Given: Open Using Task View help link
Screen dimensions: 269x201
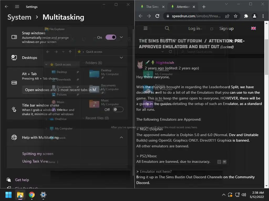Looking at the screenshot, I should click(x=35, y=161).
